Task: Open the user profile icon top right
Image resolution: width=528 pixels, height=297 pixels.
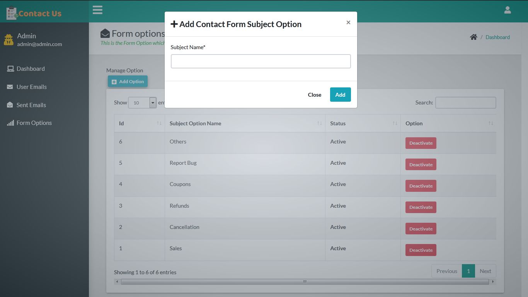Action: coord(508,10)
